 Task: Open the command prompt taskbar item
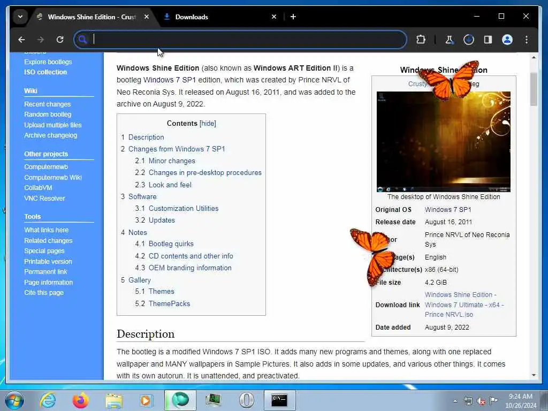click(x=279, y=400)
